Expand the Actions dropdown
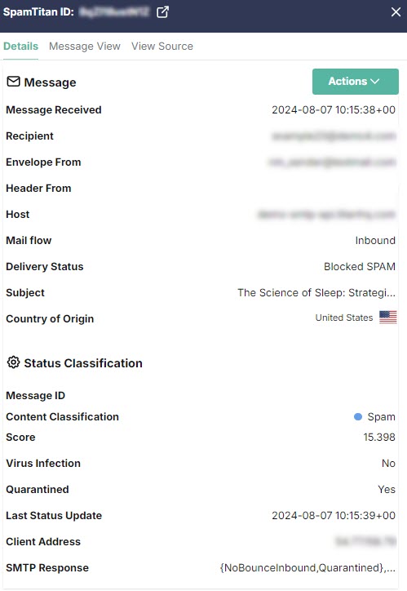This screenshot has width=407, height=591. [355, 82]
